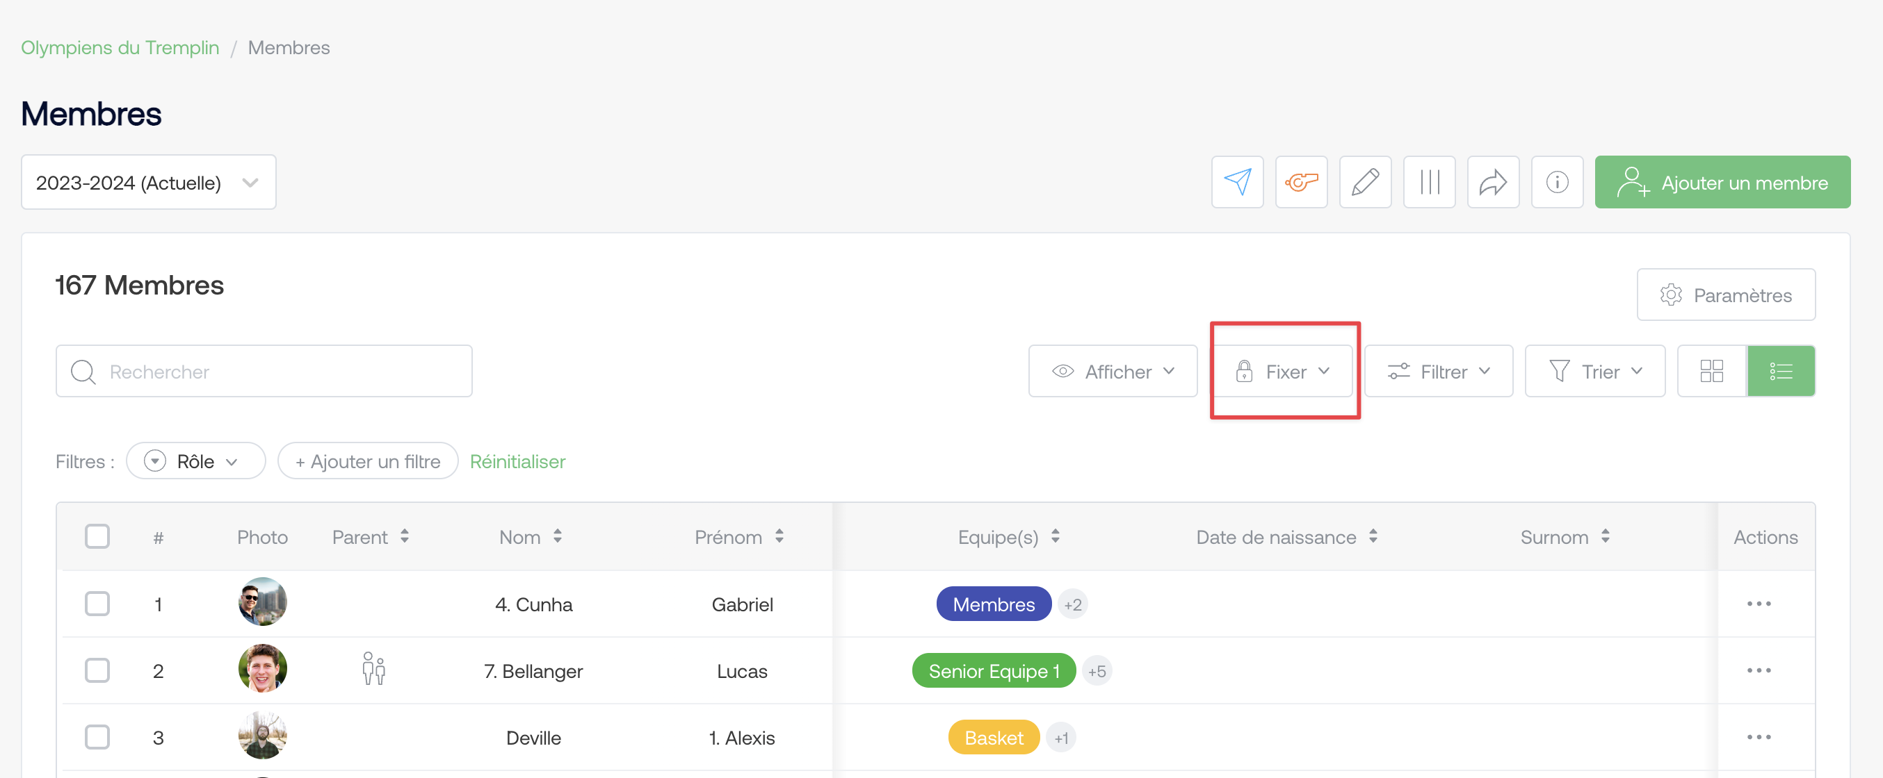Click Gabriel Cunha's profile photo
The image size is (1883, 778).
tap(262, 602)
